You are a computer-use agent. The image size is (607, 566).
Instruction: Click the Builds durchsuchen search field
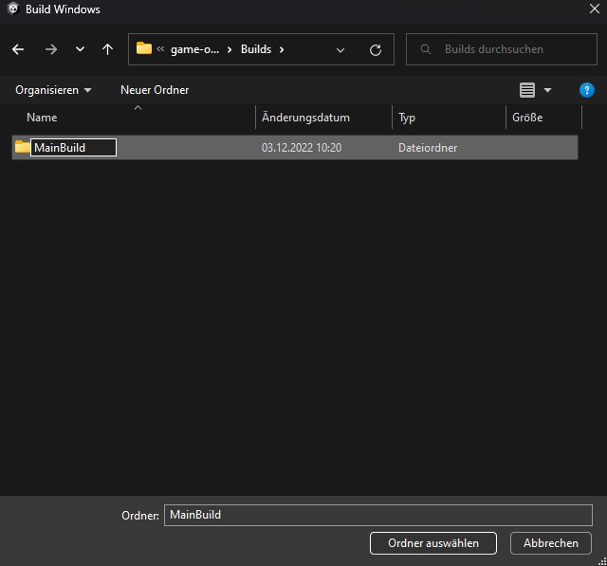point(502,49)
